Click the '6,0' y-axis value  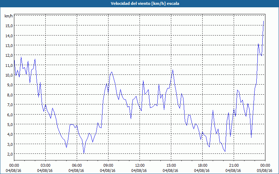click(10, 115)
